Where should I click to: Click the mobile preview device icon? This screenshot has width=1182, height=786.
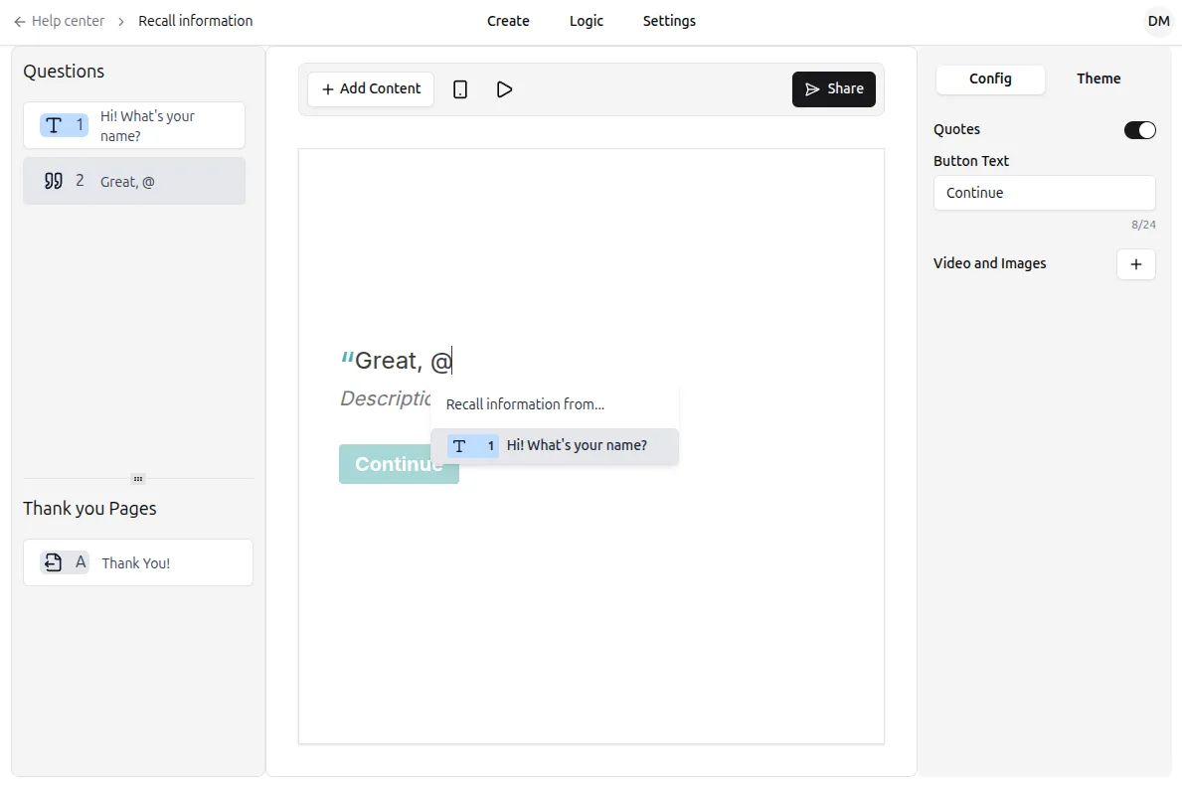(x=460, y=89)
